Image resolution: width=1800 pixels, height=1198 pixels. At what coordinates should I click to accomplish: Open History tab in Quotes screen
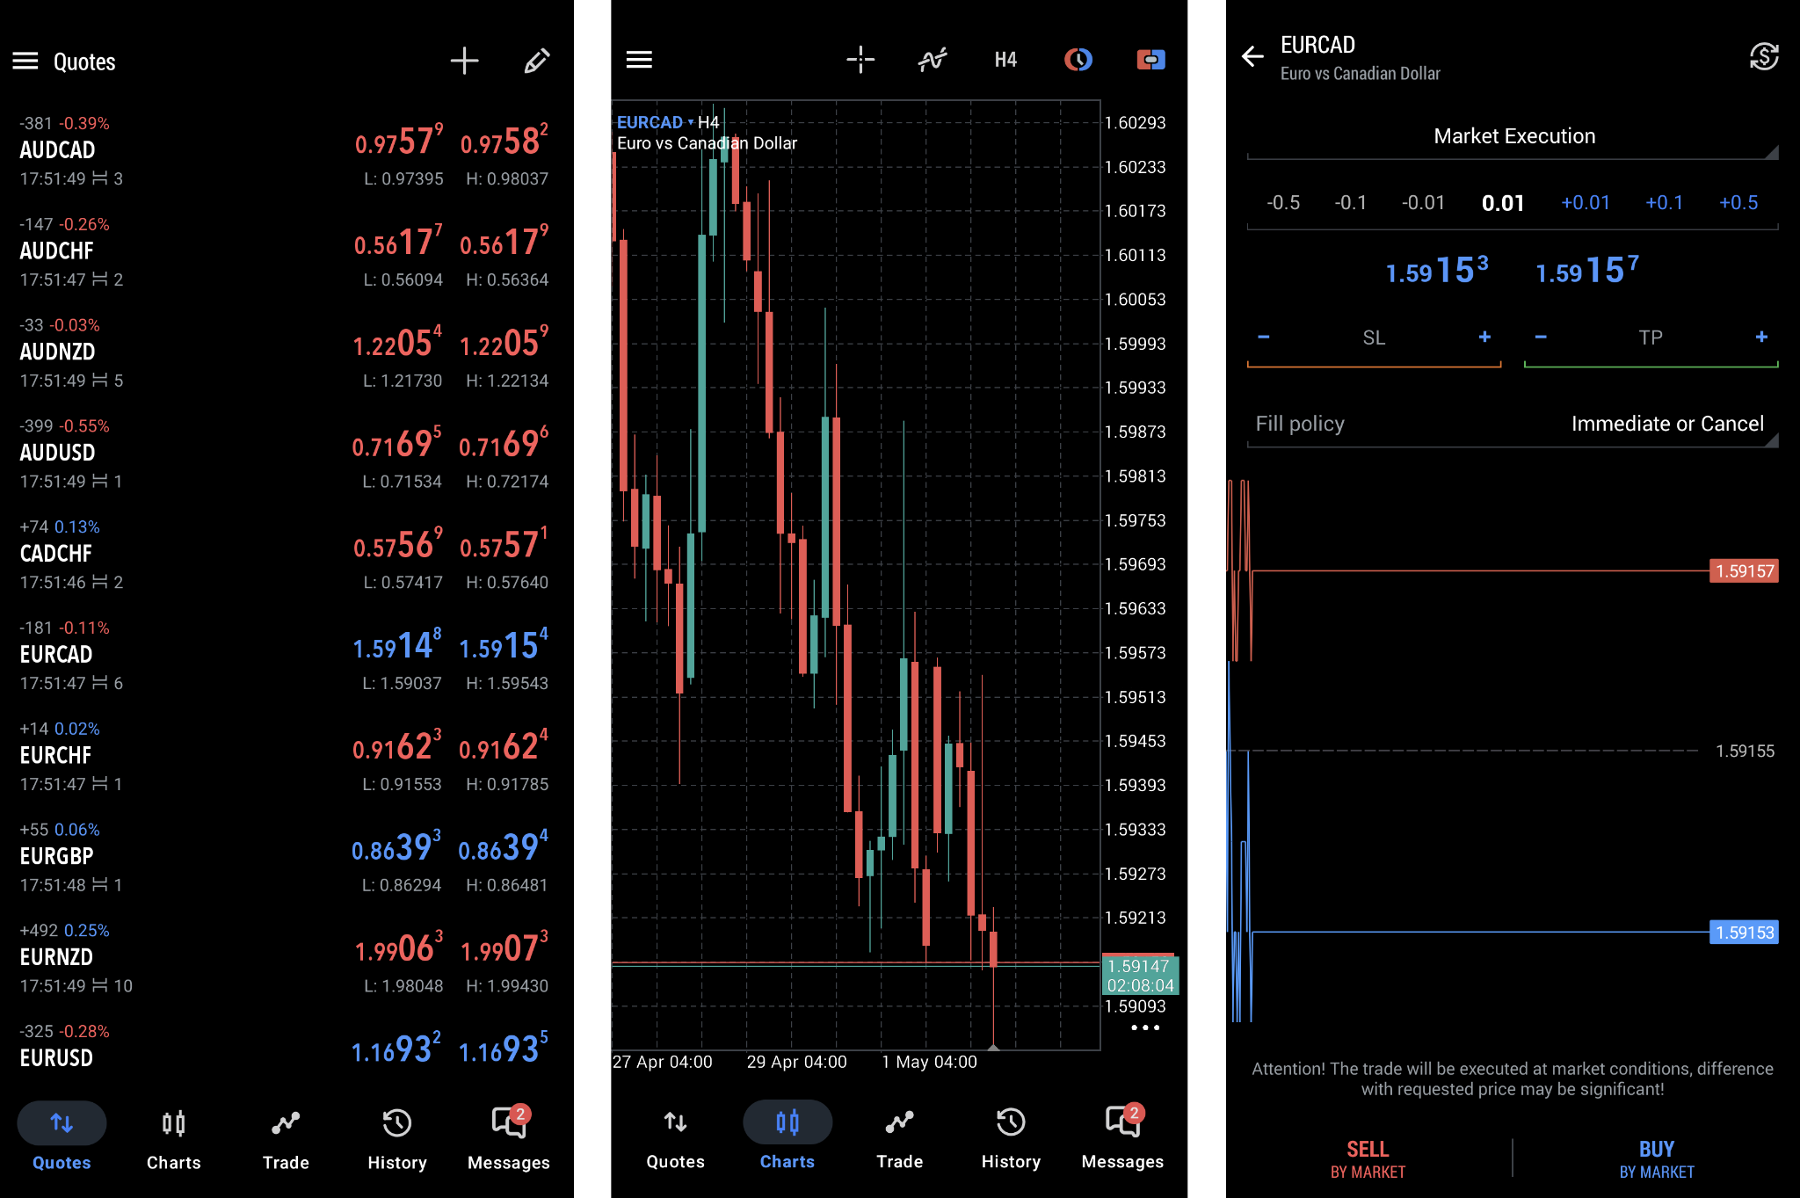[x=397, y=1138]
